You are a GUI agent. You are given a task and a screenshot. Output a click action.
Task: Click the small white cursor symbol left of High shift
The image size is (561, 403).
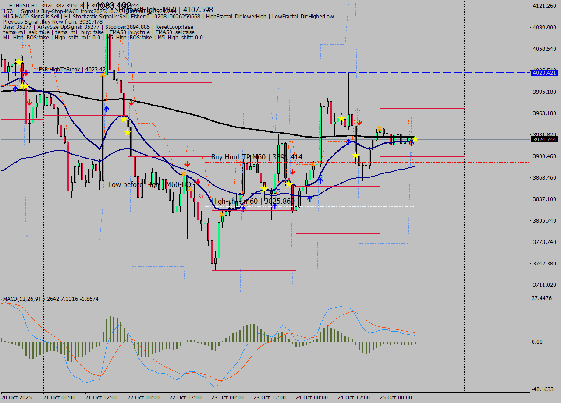coord(201,196)
